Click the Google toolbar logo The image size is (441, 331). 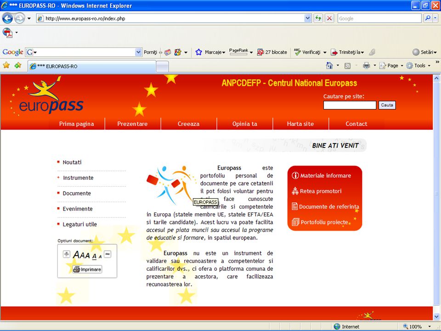(13, 52)
